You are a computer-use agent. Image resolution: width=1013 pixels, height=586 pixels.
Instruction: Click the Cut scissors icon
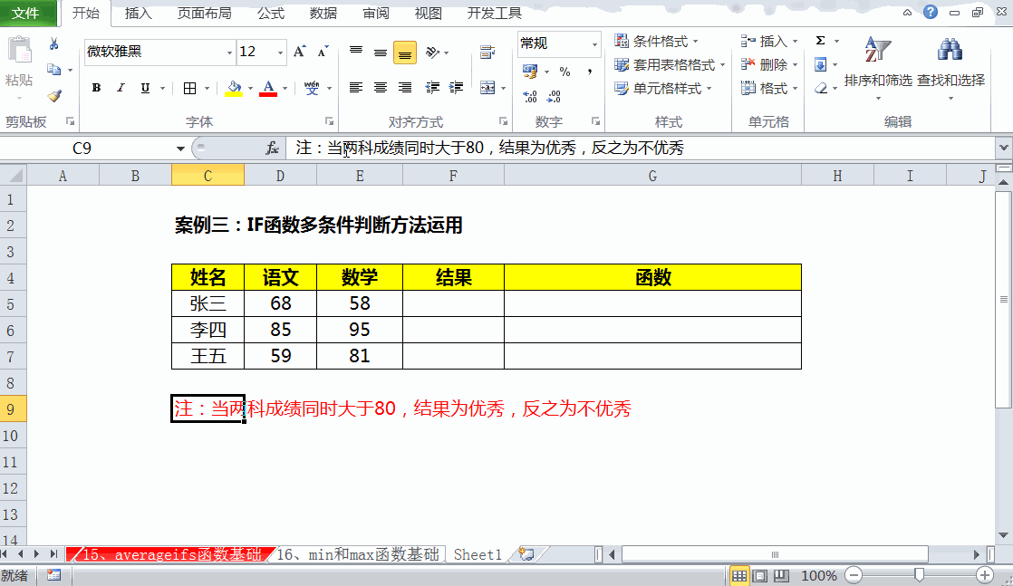click(x=54, y=44)
